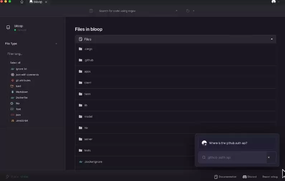
Task: Open the client folder
Action: pos(87,83)
